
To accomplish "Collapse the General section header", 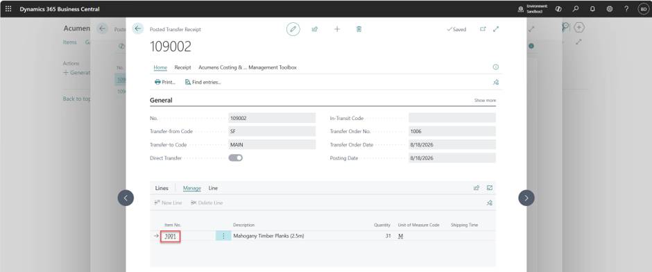I will pos(161,100).
